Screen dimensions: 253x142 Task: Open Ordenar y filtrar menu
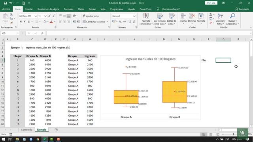[x=221, y=19]
